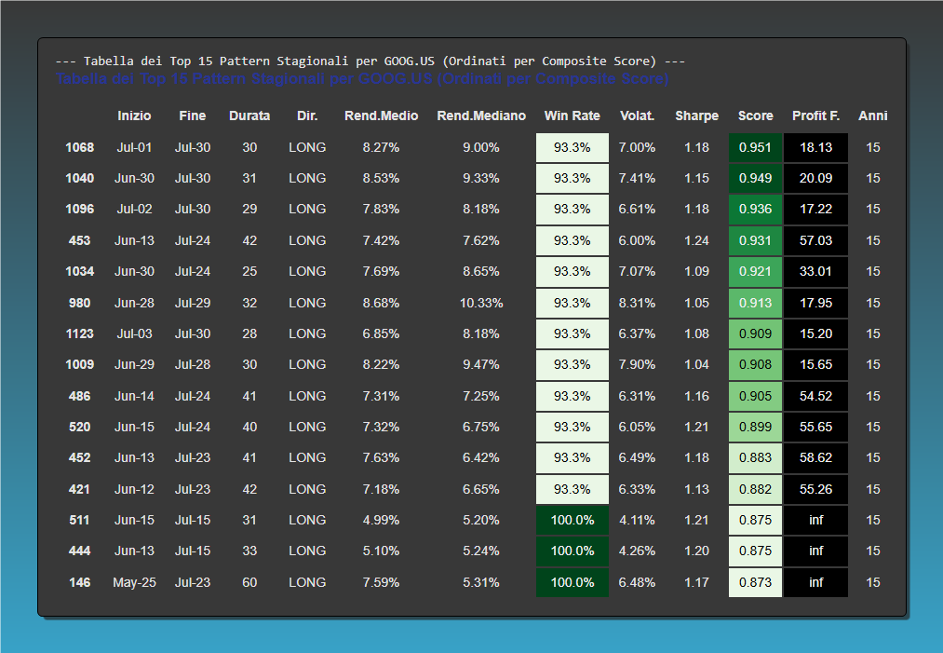The width and height of the screenshot is (943, 653).
Task: Click Profit Factor value 20.09
Action: click(x=816, y=178)
